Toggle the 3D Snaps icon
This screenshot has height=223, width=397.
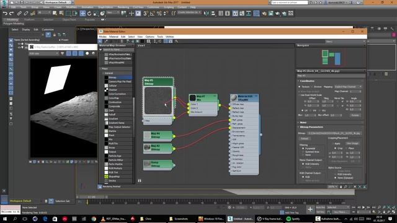pos(146,13)
